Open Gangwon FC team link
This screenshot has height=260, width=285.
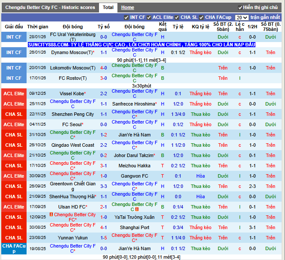(135, 176)
